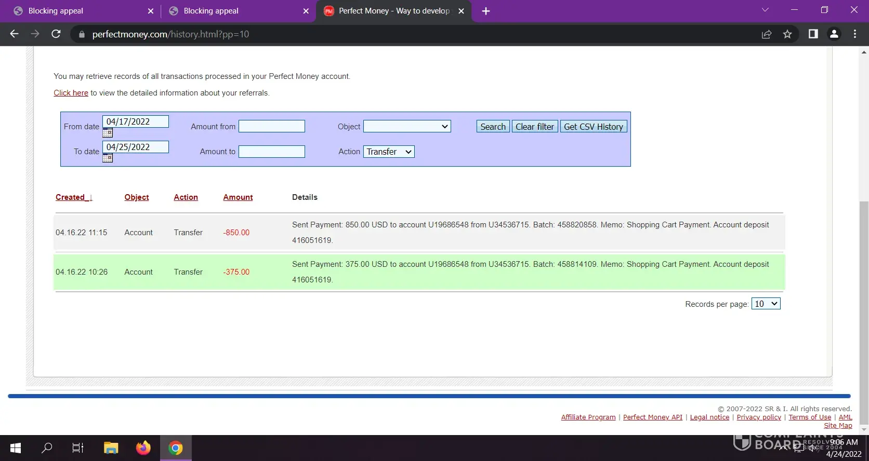The width and height of the screenshot is (869, 461).
Task: Expand the Action dropdown set to Transfer
Action: coord(388,152)
